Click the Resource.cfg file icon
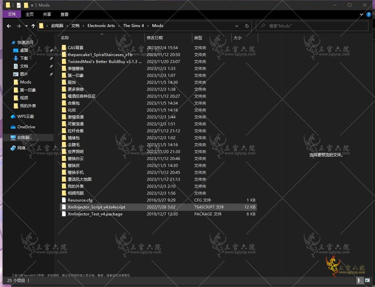 tap(64, 200)
